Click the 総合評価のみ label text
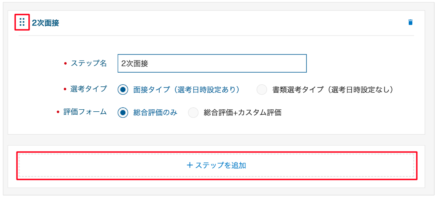437x198 pixels. [155, 113]
